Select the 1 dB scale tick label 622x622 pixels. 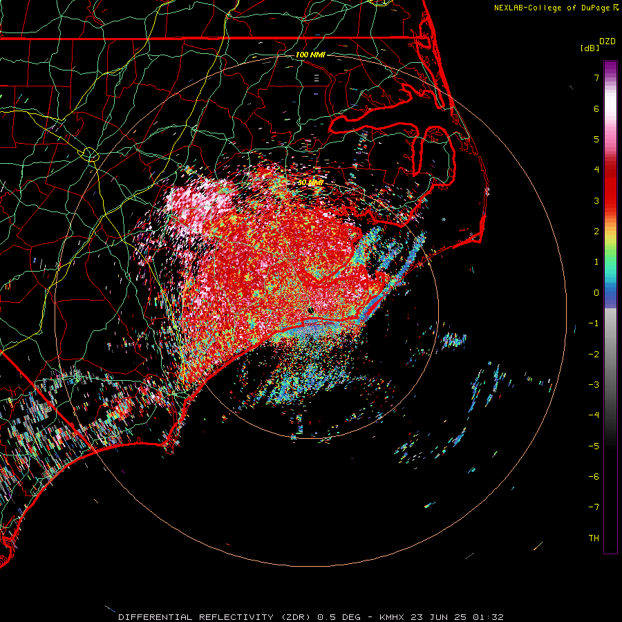point(596,262)
